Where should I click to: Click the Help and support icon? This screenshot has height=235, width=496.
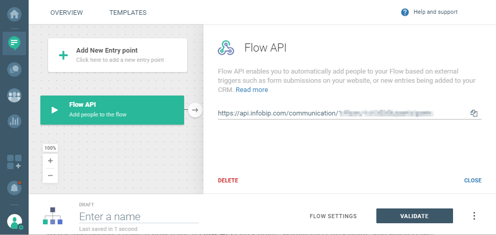pyautogui.click(x=405, y=12)
